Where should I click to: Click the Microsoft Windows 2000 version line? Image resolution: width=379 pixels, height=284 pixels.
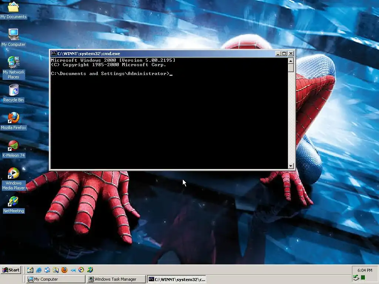pyautogui.click(x=113, y=60)
